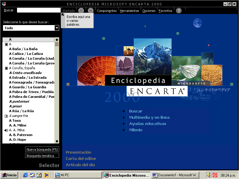Click the speaker icon beside A. A. Milne

tap(6, 130)
